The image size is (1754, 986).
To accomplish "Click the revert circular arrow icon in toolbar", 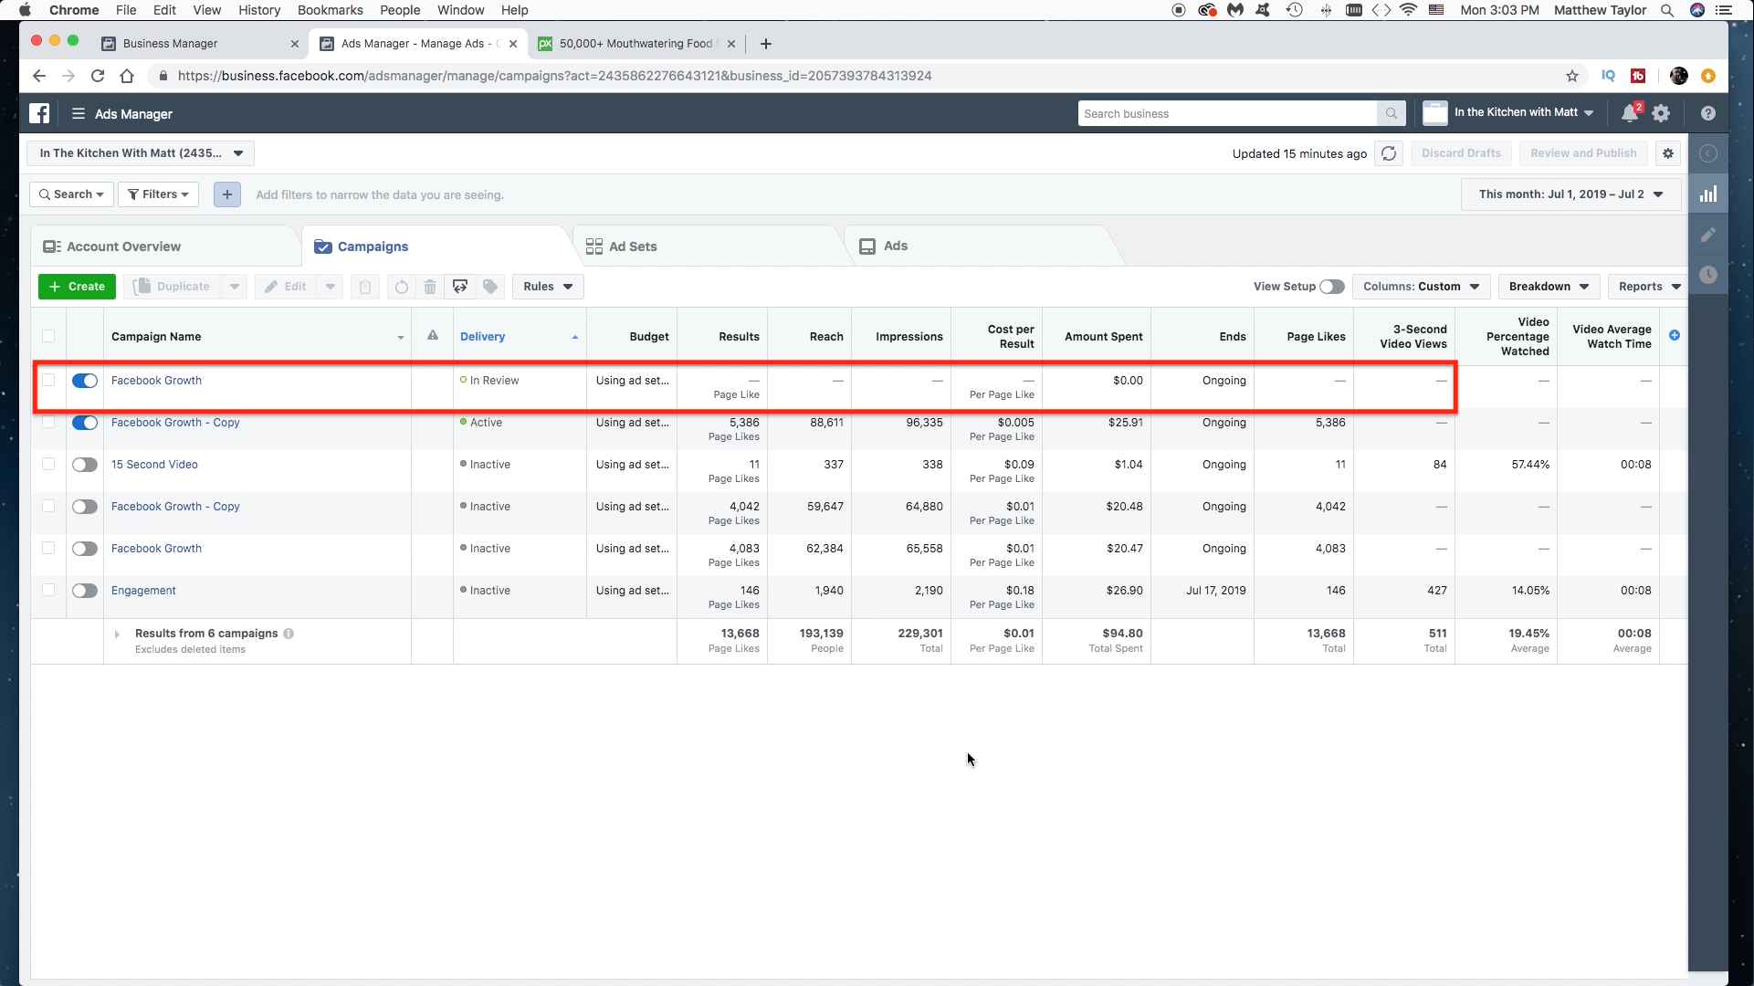I will pos(402,287).
